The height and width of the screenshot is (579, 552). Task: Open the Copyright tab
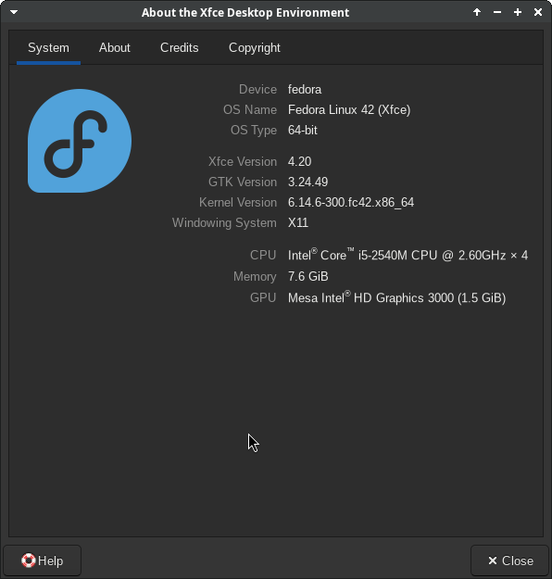255,48
